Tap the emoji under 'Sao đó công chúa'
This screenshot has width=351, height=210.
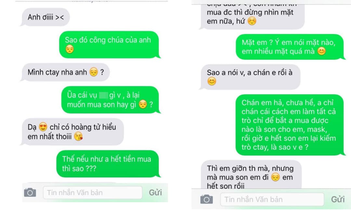coord(70,49)
